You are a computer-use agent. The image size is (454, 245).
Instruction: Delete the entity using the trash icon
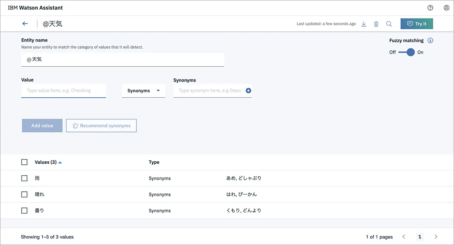point(376,24)
